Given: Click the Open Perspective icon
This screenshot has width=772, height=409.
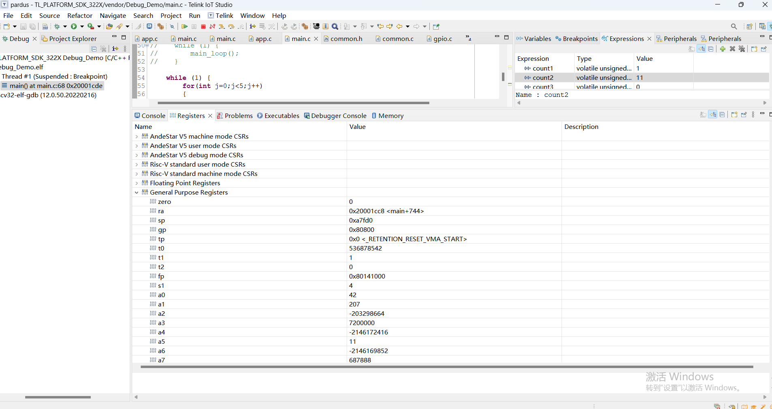Looking at the screenshot, I should (x=750, y=26).
